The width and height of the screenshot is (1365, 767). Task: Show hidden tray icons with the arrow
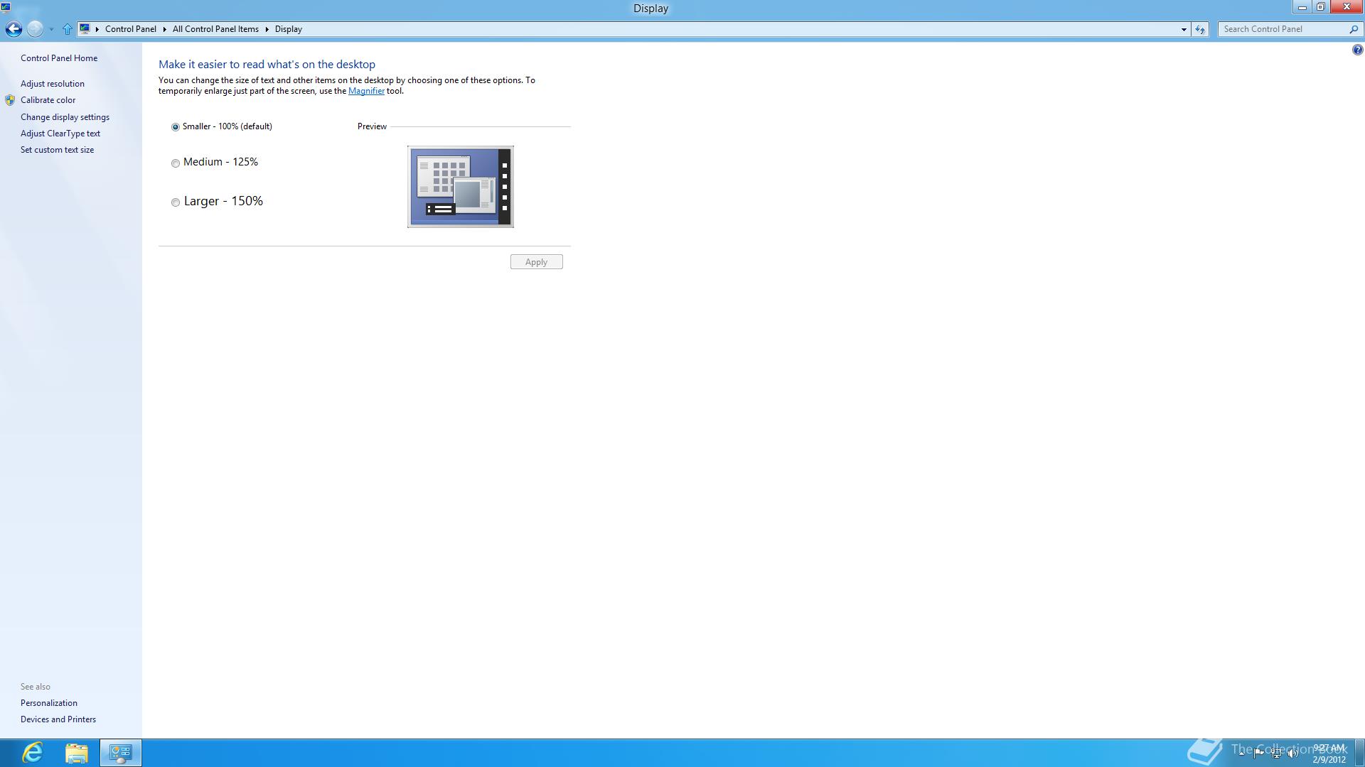[1241, 754]
